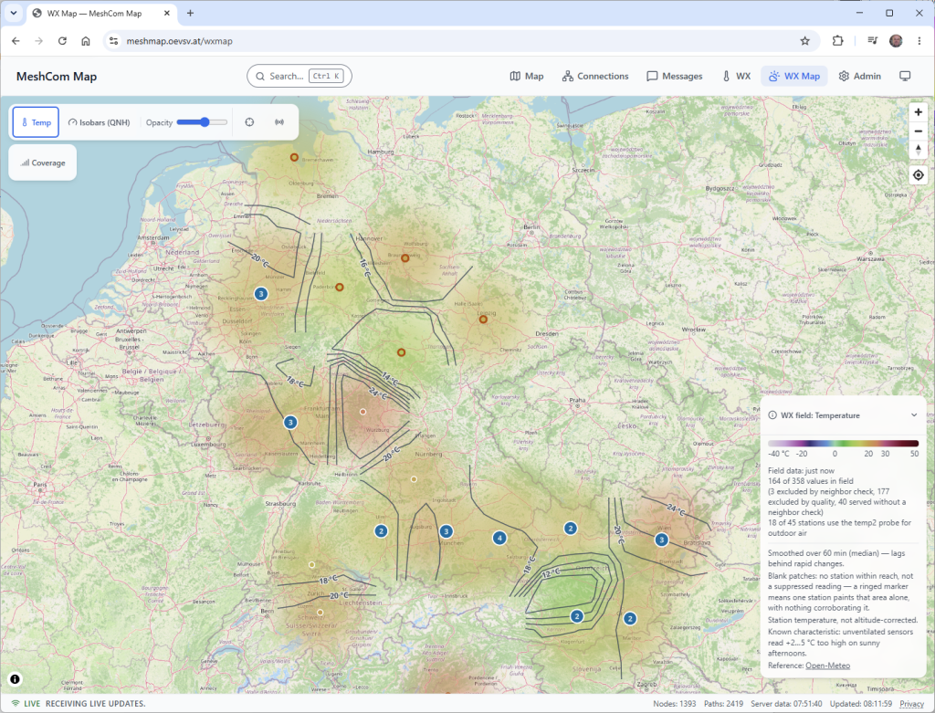Image resolution: width=935 pixels, height=713 pixels.
Task: Select the ringed station marker at Braunschweig
Action: point(404,258)
